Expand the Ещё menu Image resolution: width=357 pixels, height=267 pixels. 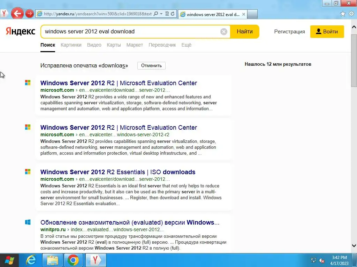point(186,45)
